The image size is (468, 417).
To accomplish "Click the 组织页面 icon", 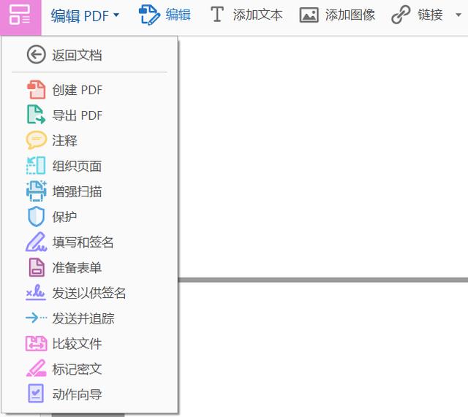I will click(36, 166).
